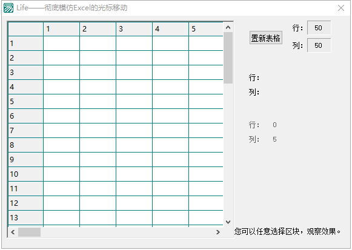Click the 置新表格 button
The height and width of the screenshot is (250, 352).
(266, 38)
